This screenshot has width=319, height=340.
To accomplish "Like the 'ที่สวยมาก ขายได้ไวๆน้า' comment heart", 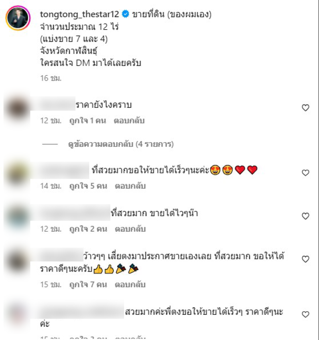I will click(305, 216).
